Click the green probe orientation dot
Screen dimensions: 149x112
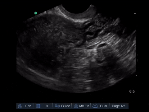(x=36, y=13)
